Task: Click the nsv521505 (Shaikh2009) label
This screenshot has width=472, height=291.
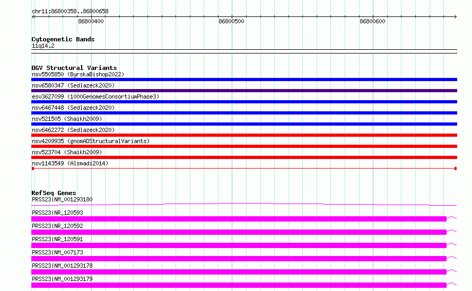Action: pos(67,119)
